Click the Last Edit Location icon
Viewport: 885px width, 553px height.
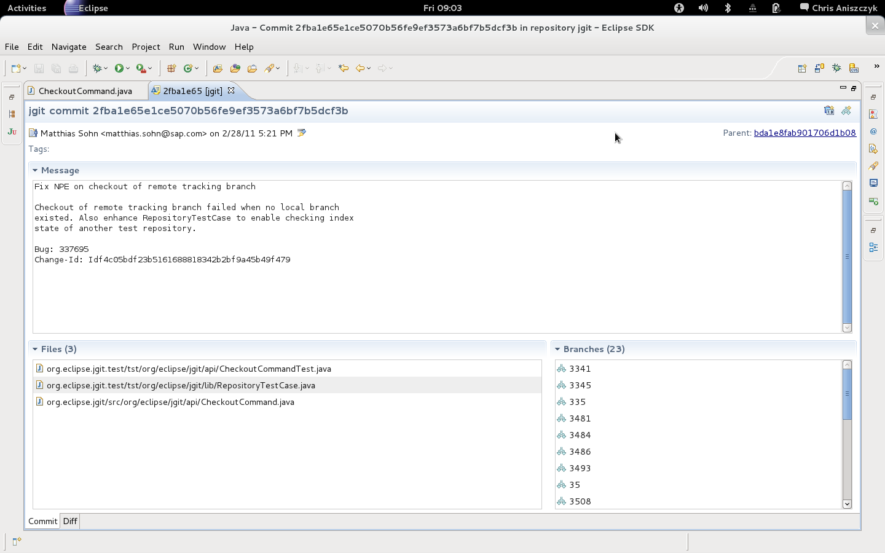344,68
